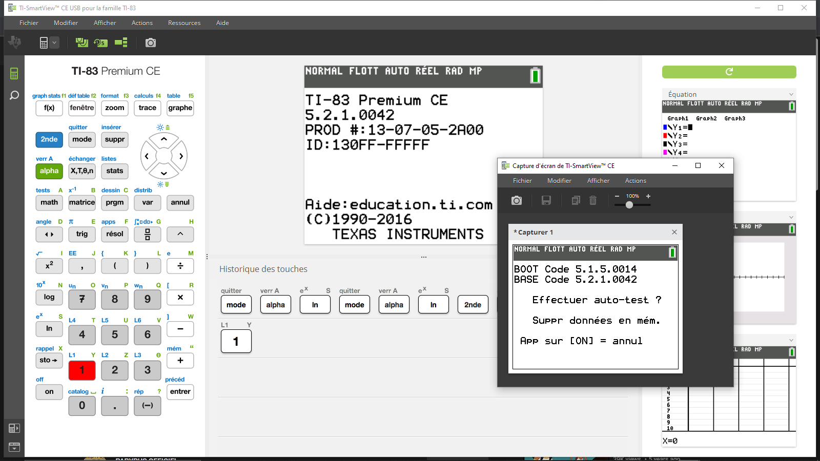Open the search explorer sidebar icon
The image size is (820, 461).
pyautogui.click(x=14, y=95)
